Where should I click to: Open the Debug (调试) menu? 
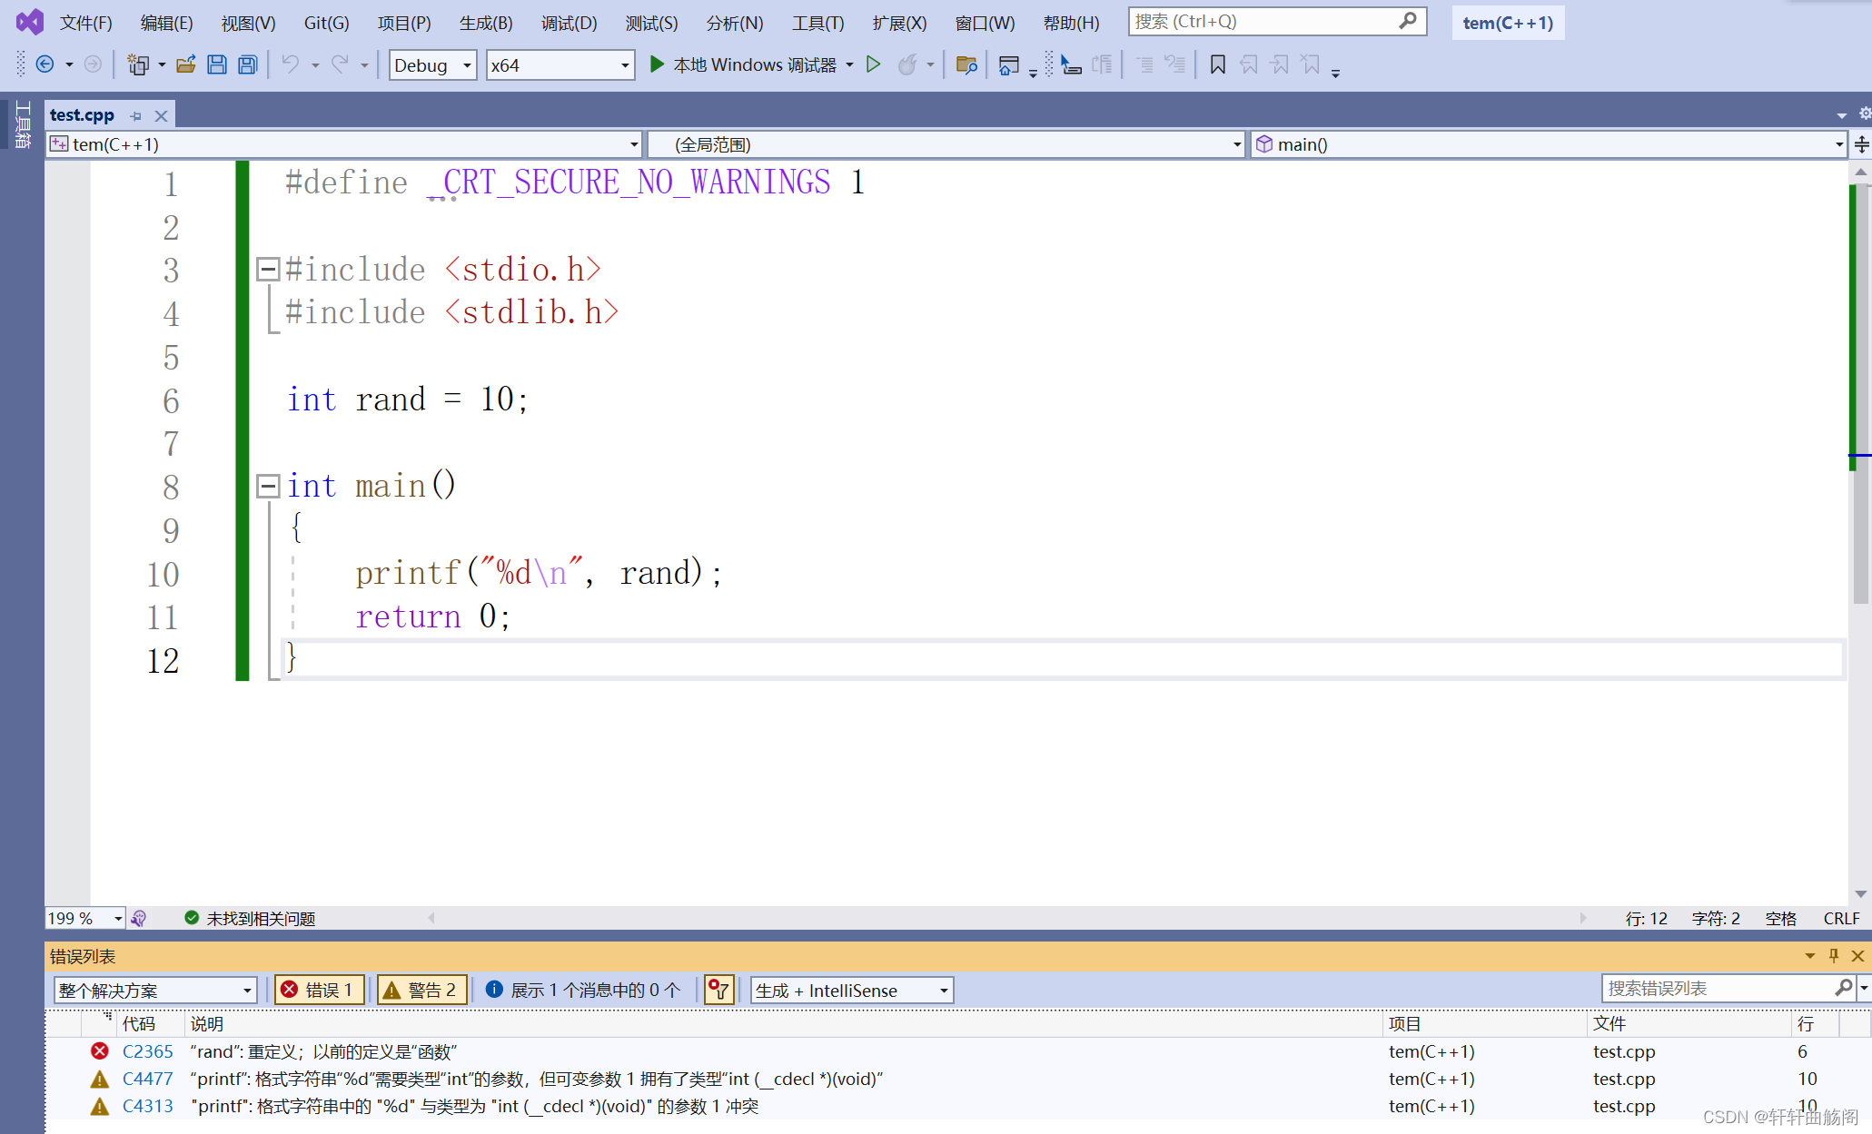(569, 23)
